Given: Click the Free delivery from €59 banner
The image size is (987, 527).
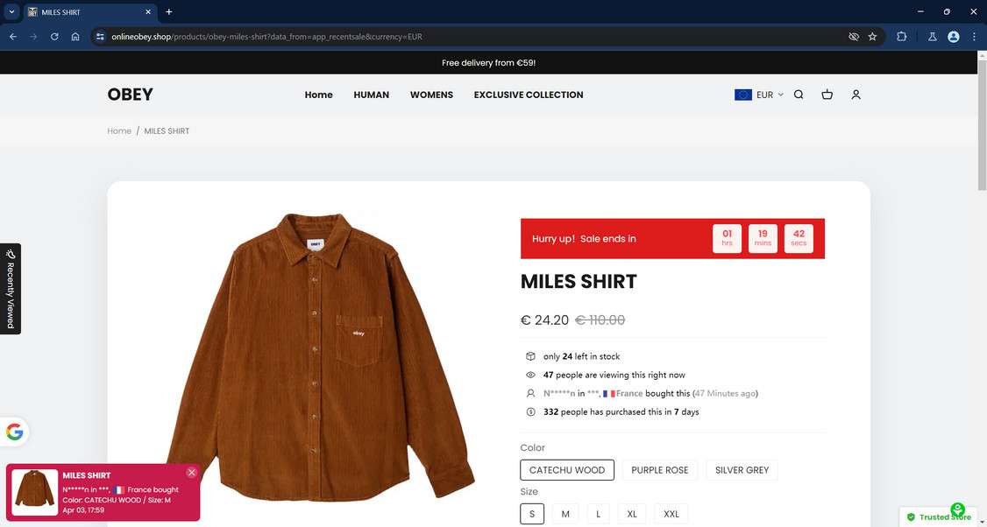Looking at the screenshot, I should click(x=488, y=63).
